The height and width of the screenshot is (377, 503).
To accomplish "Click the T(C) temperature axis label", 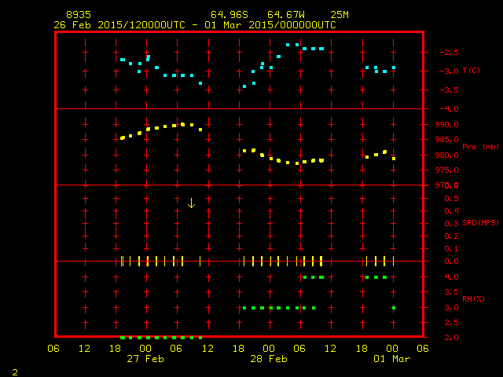I will pyautogui.click(x=472, y=71).
